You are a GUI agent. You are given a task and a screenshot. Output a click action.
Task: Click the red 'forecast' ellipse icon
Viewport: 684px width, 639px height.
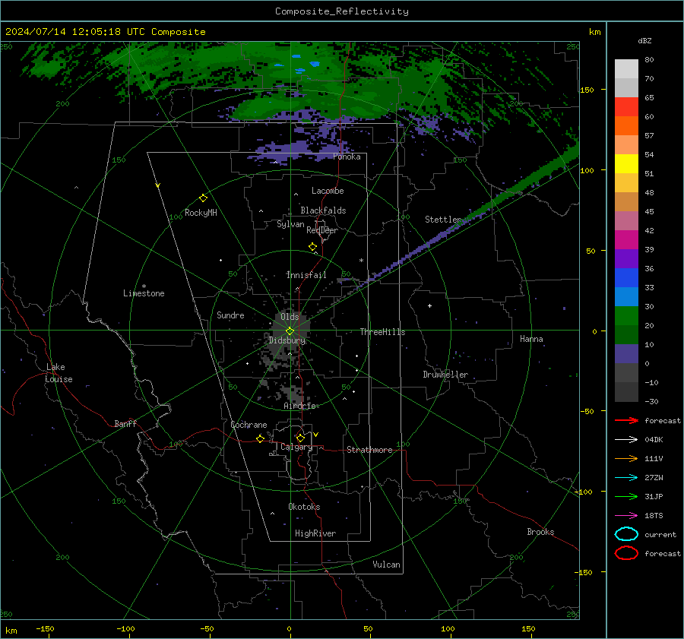626,553
